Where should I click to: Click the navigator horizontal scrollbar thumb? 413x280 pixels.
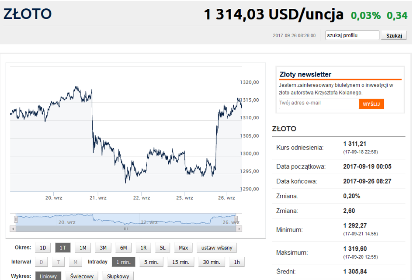pos(126,228)
